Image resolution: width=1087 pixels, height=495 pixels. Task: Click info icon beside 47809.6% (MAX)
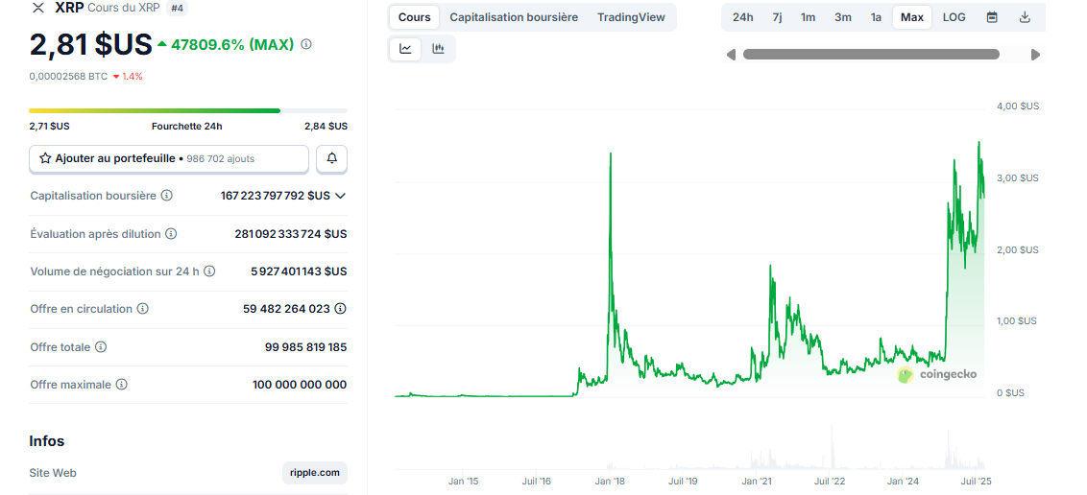305,44
